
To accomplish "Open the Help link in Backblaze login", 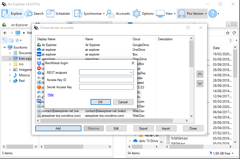I will (51, 95).
